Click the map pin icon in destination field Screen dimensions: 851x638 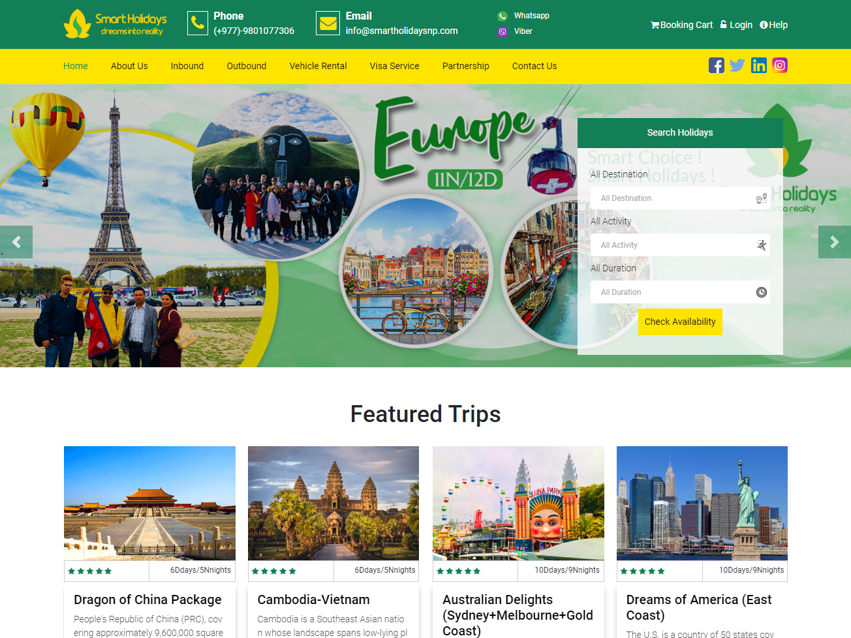click(x=762, y=198)
